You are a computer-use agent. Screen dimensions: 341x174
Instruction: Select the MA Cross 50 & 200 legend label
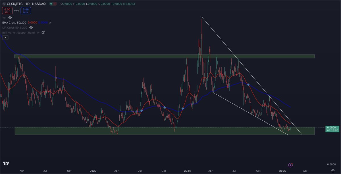tap(15, 27)
